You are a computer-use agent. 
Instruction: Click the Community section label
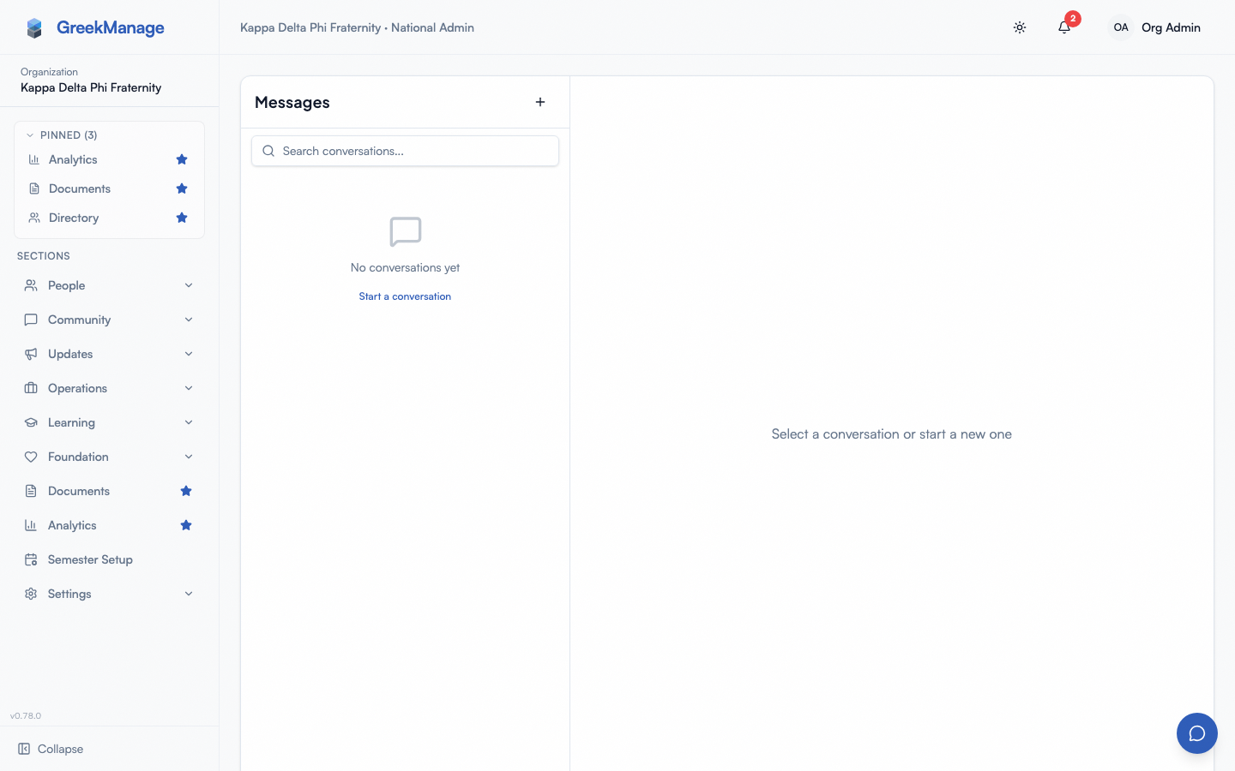[x=79, y=320]
